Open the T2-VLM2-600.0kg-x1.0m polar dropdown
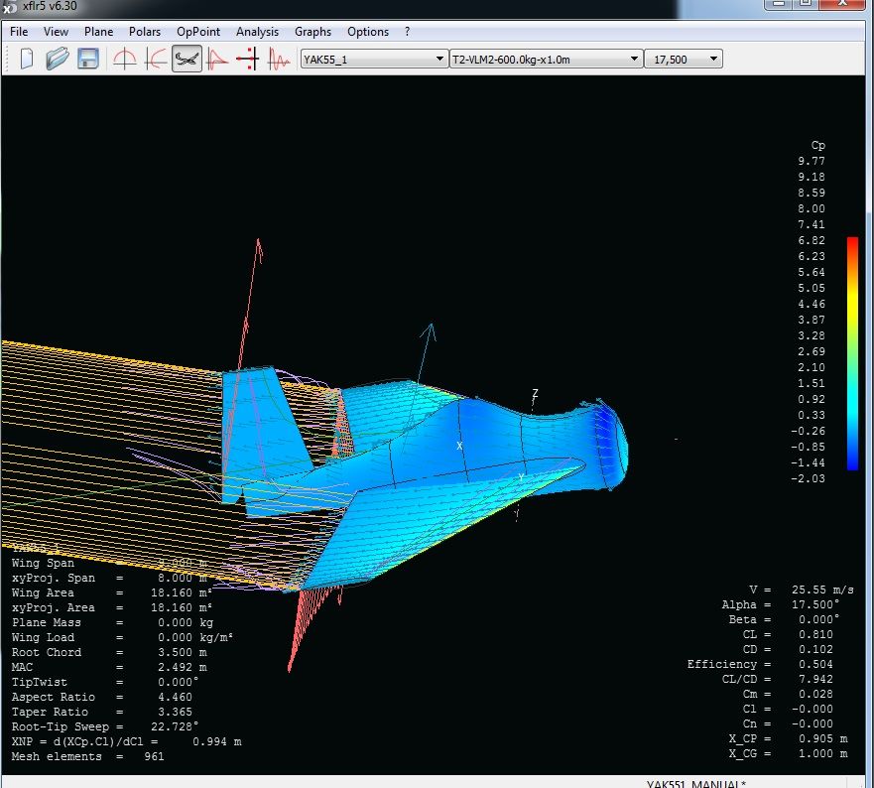 coord(546,60)
